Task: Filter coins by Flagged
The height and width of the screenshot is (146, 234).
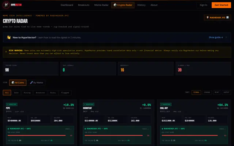Action: point(65,92)
